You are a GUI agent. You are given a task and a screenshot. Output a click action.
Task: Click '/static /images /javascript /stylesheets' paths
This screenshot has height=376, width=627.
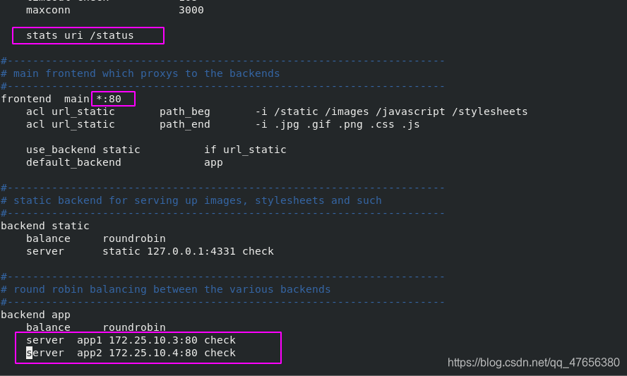point(400,112)
